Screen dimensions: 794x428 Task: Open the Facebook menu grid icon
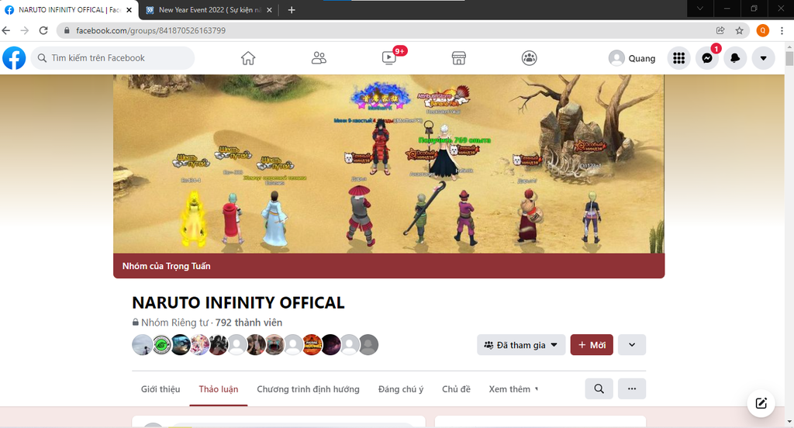679,58
